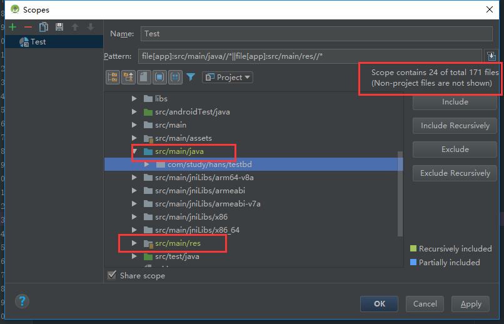Move scope down with arrow icon
The height and width of the screenshot is (324, 504).
click(x=91, y=27)
